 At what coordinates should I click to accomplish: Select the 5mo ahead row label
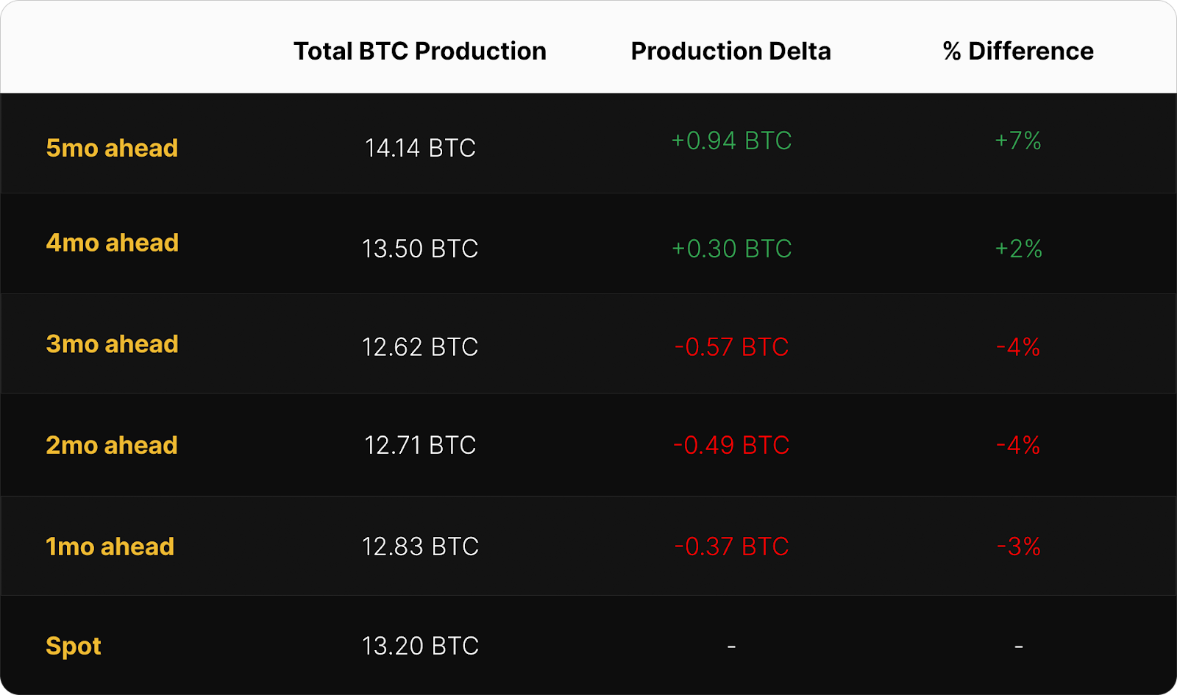pos(112,148)
